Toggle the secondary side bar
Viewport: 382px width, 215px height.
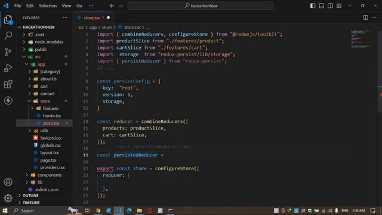pyautogui.click(x=330, y=5)
